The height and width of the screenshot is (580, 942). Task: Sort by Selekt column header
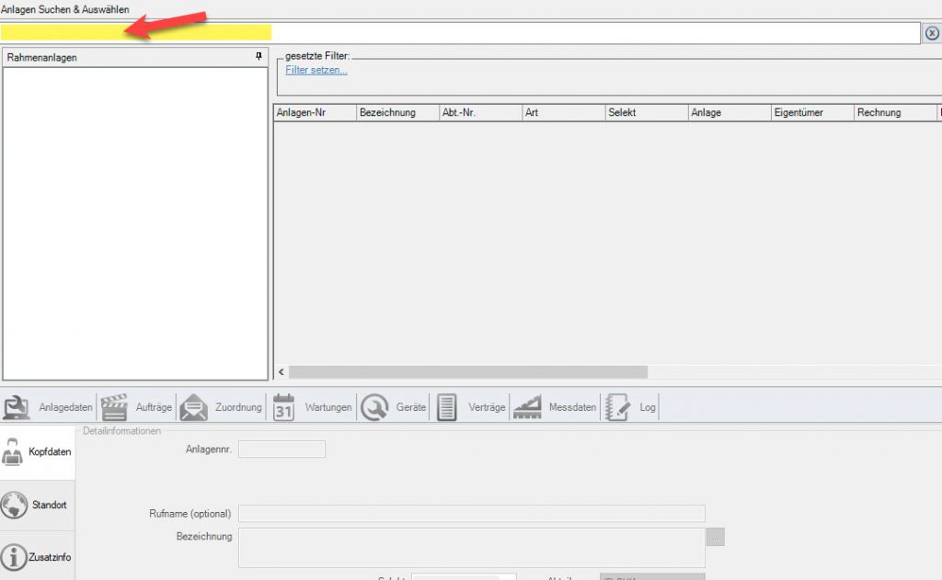[647, 112]
